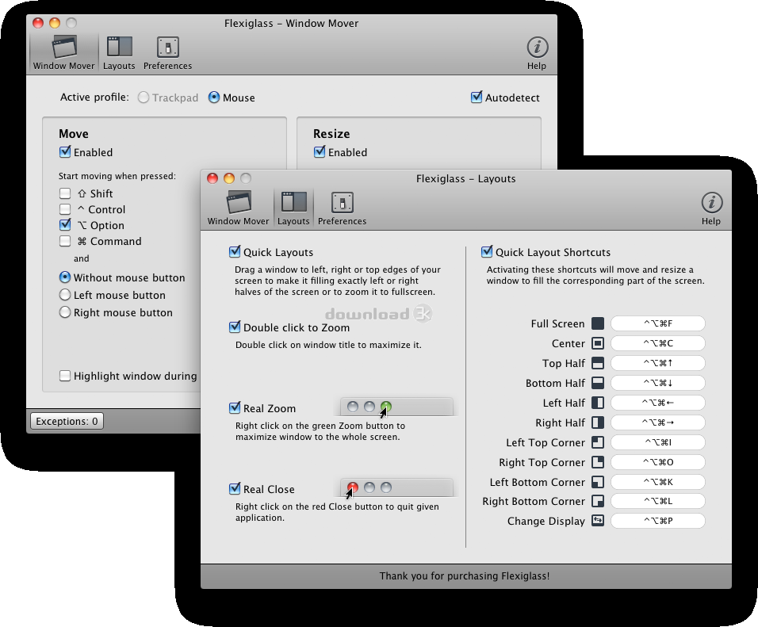Click "Thank you for purchasing Flexiglass!" status text
The width and height of the screenshot is (758, 627).
coord(465,575)
